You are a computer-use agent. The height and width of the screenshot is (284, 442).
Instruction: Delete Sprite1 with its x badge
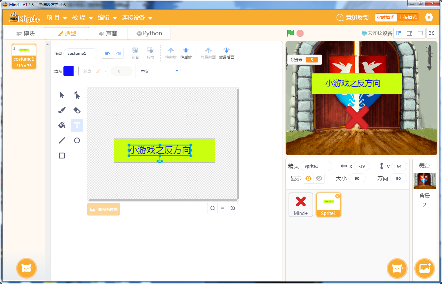tap(337, 196)
